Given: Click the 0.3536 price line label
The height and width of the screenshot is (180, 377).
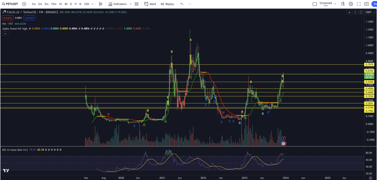Looking at the screenshot, I should (x=369, y=96).
